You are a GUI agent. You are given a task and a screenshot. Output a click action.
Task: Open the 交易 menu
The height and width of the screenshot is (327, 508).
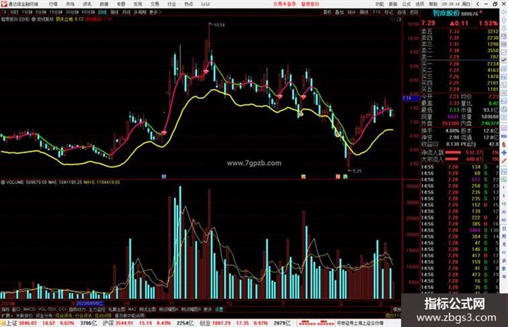tap(155, 4)
